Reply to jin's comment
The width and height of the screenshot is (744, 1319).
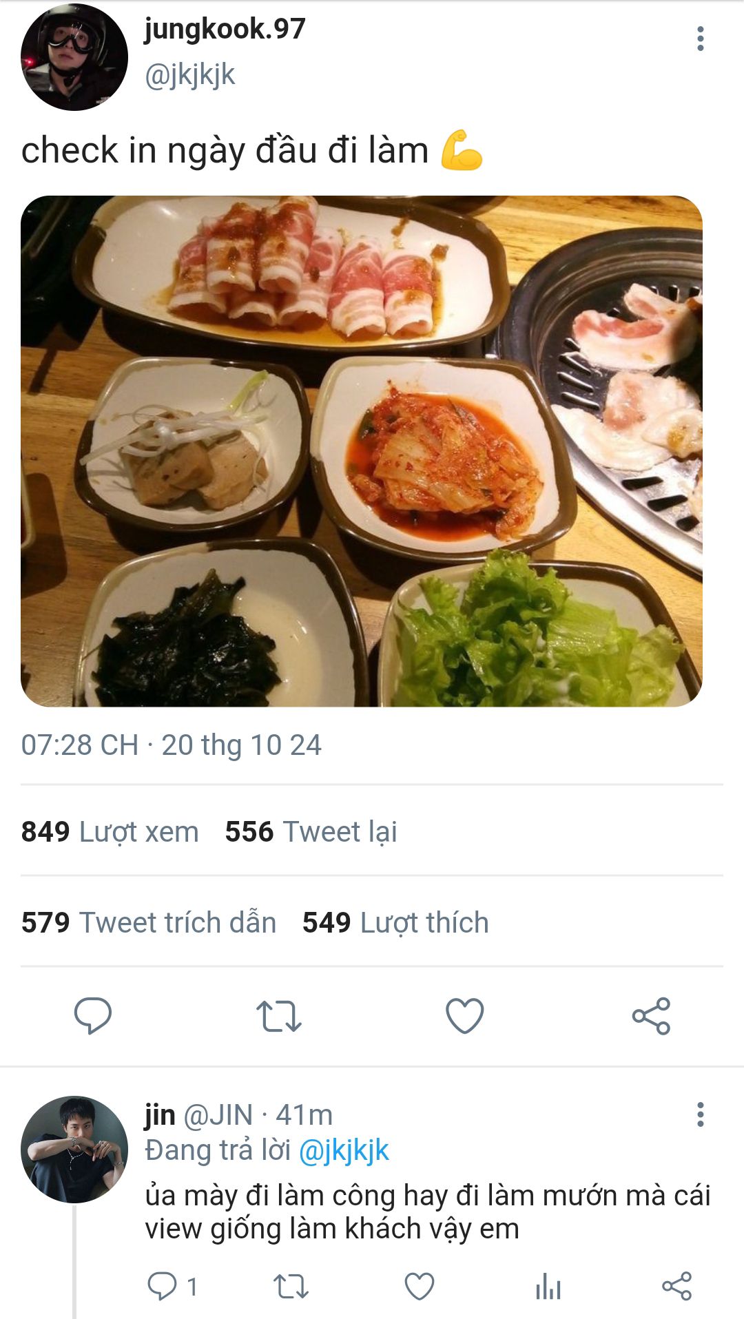click(163, 1286)
